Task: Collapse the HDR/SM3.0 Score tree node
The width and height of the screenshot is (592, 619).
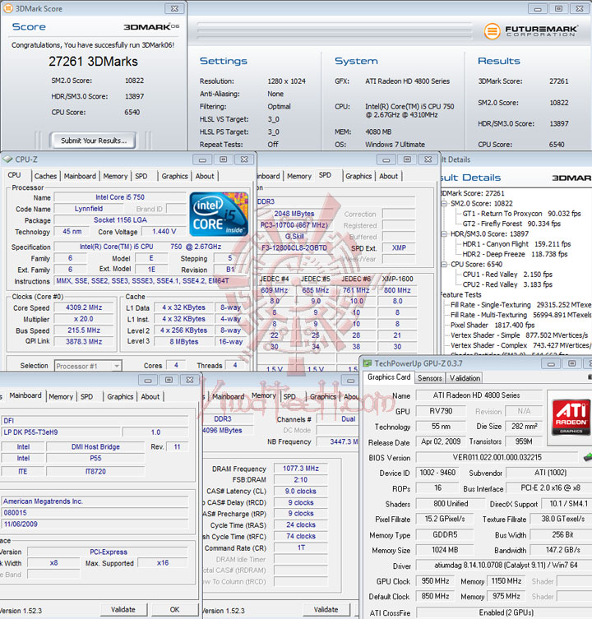Action: click(x=444, y=234)
